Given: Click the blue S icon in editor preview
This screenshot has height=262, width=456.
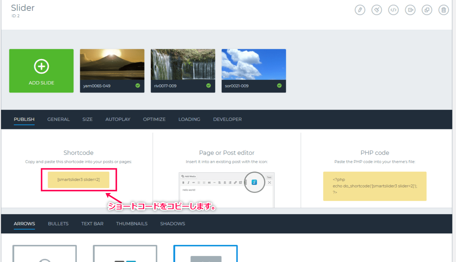Looking at the screenshot, I should [254, 182].
